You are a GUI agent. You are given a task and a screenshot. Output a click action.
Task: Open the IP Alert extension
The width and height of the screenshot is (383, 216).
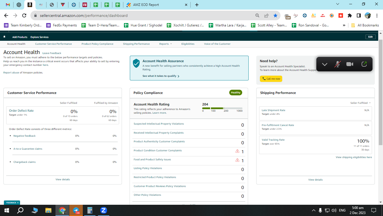click(323, 15)
